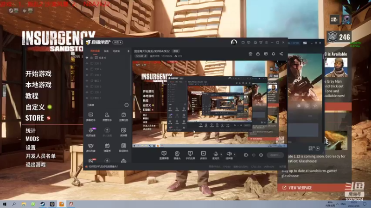Image resolution: width=371 pixels, height=208 pixels.
Task: Click the edit pencil next to SCUM
Action: (x=146, y=56)
